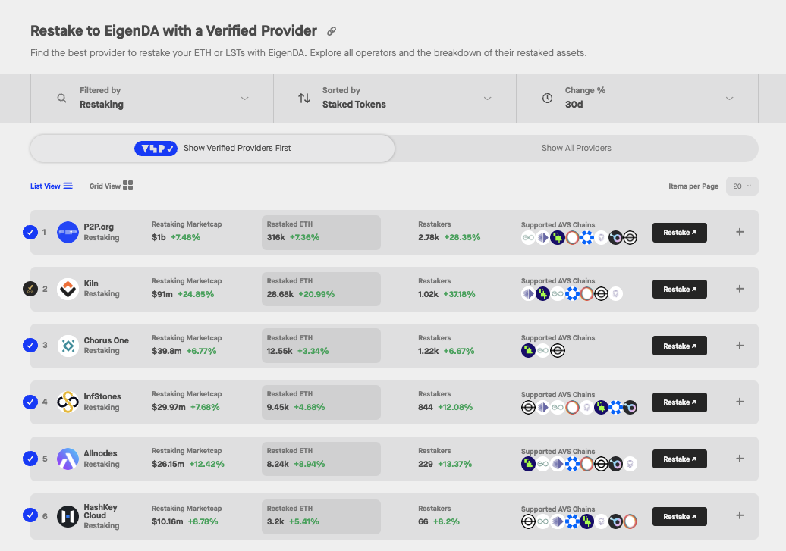This screenshot has width=786, height=551.
Task: Click the Kiln provider logo
Action: click(x=68, y=289)
